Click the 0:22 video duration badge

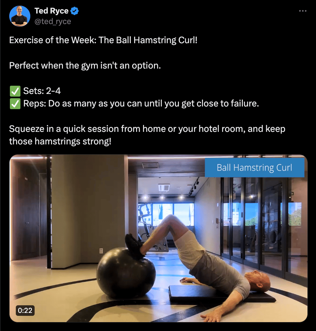click(x=25, y=311)
